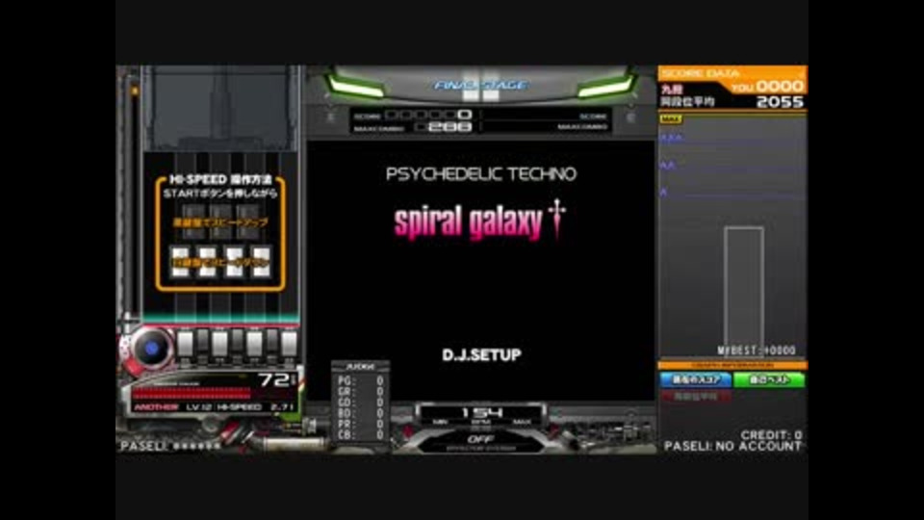Click the black key closest to the turntable

tap(202, 342)
